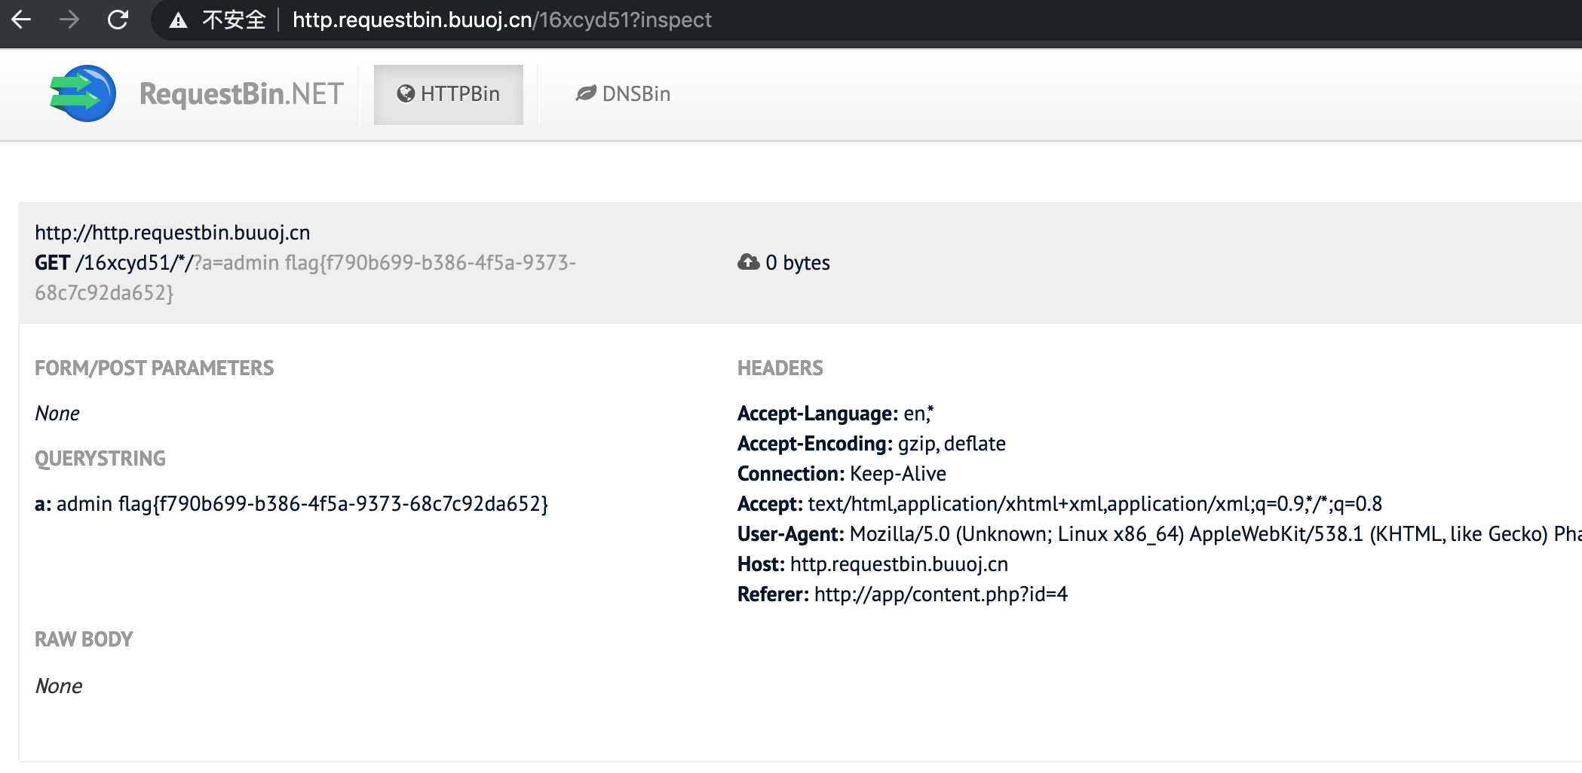The width and height of the screenshot is (1582, 773).
Task: Reload the page with refresh icon
Action: click(x=118, y=20)
